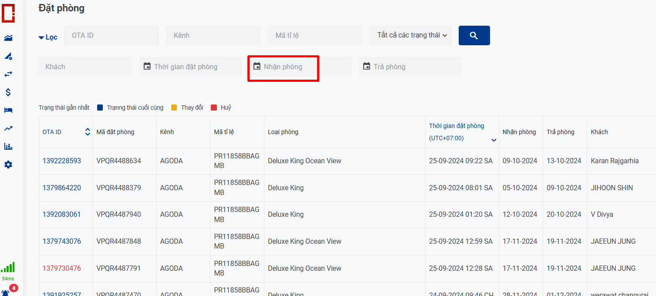
Task: Click the red logo in the sidebar
Action: (8, 13)
